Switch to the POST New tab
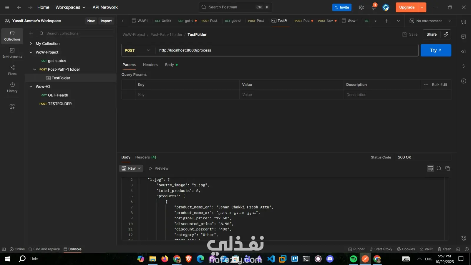471x265 pixels. coord(327,21)
